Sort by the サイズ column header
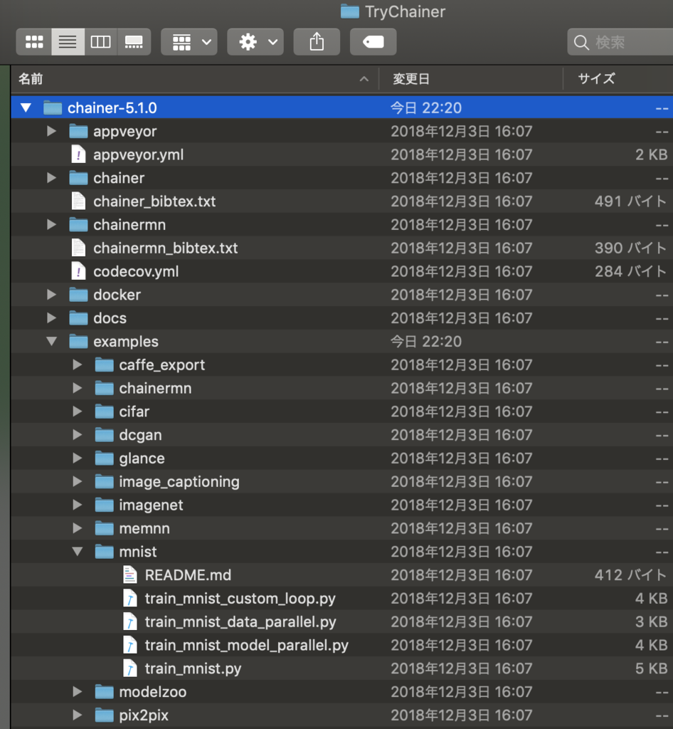Image resolution: width=673 pixels, height=729 pixels. pos(618,79)
